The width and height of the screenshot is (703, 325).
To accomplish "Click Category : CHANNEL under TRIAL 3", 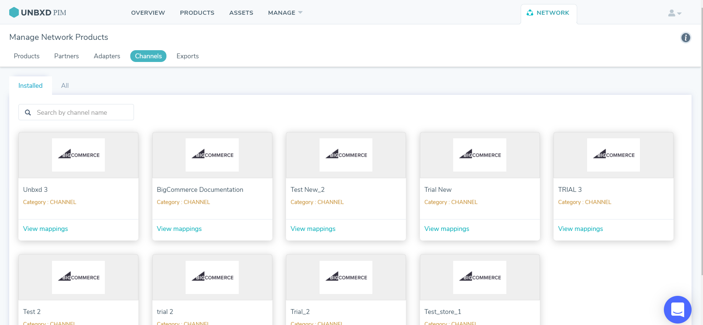I will [x=585, y=202].
